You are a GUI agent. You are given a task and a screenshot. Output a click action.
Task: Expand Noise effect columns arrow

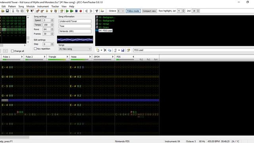tap(90, 57)
